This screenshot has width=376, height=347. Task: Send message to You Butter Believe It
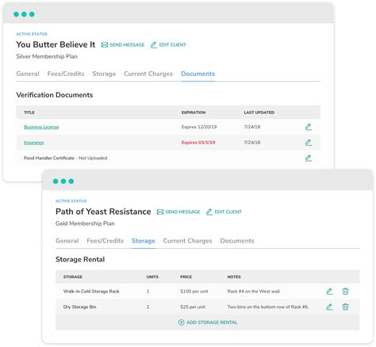pos(123,45)
